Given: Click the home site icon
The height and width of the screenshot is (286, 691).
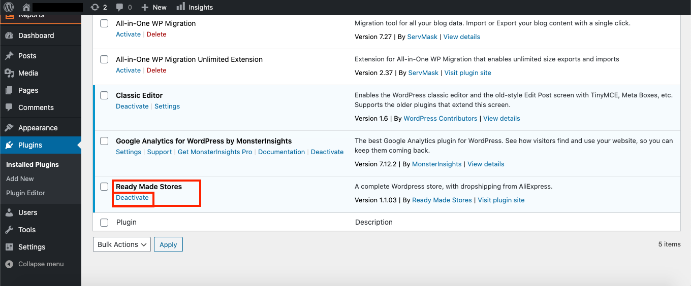Looking at the screenshot, I should pos(26,7).
